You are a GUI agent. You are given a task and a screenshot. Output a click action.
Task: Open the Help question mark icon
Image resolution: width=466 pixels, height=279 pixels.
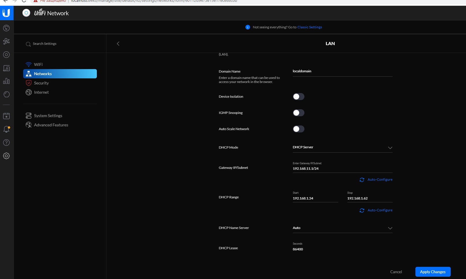[6, 143]
